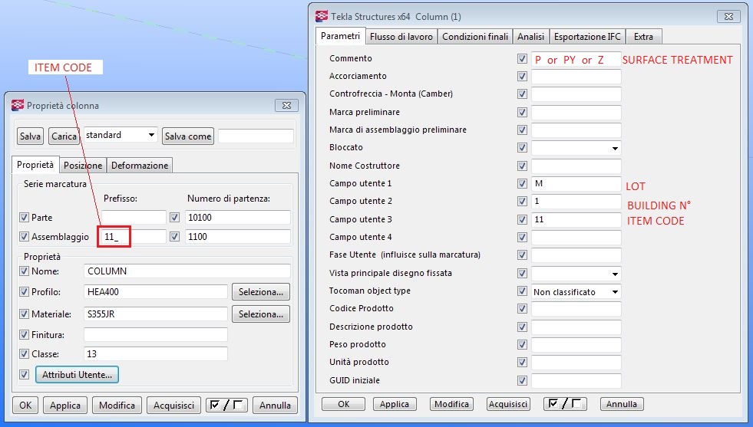Click Modifica in the Column dialog

(451, 404)
